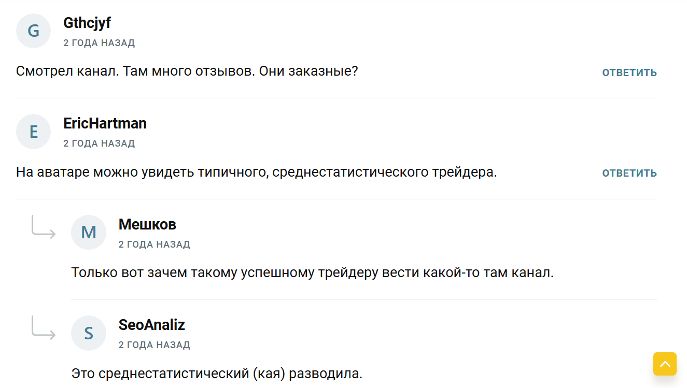Click the comment about среднестатистического трейдера

(x=257, y=172)
